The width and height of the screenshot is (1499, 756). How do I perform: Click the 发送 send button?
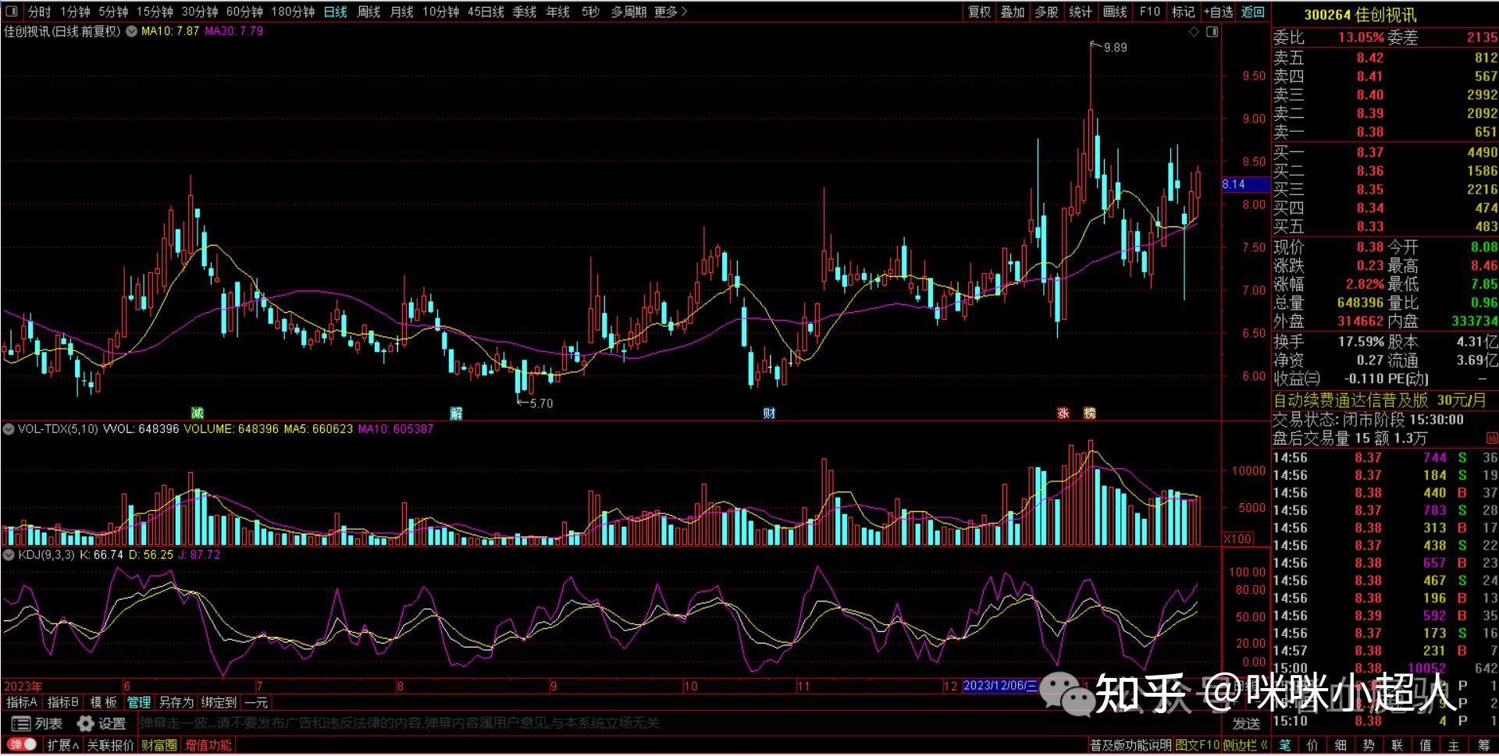tap(1246, 723)
